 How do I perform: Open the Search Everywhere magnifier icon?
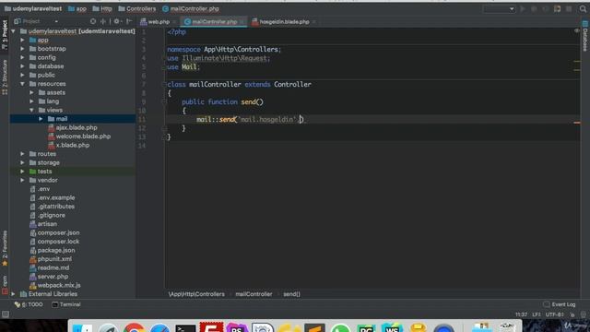[x=583, y=8]
